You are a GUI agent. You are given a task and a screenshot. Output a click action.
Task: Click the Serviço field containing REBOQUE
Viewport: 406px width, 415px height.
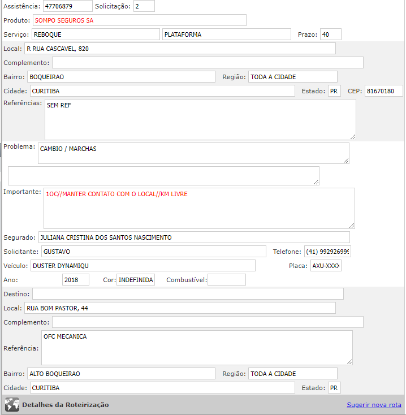tap(96, 34)
